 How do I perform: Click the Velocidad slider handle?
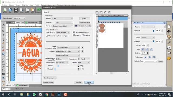coord(55,69)
